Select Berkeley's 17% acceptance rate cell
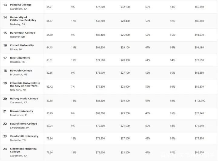Image resolution: width=218 pixels, height=161 pixels. 74,21
